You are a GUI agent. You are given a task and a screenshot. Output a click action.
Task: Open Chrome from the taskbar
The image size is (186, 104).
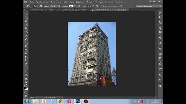click(61, 101)
